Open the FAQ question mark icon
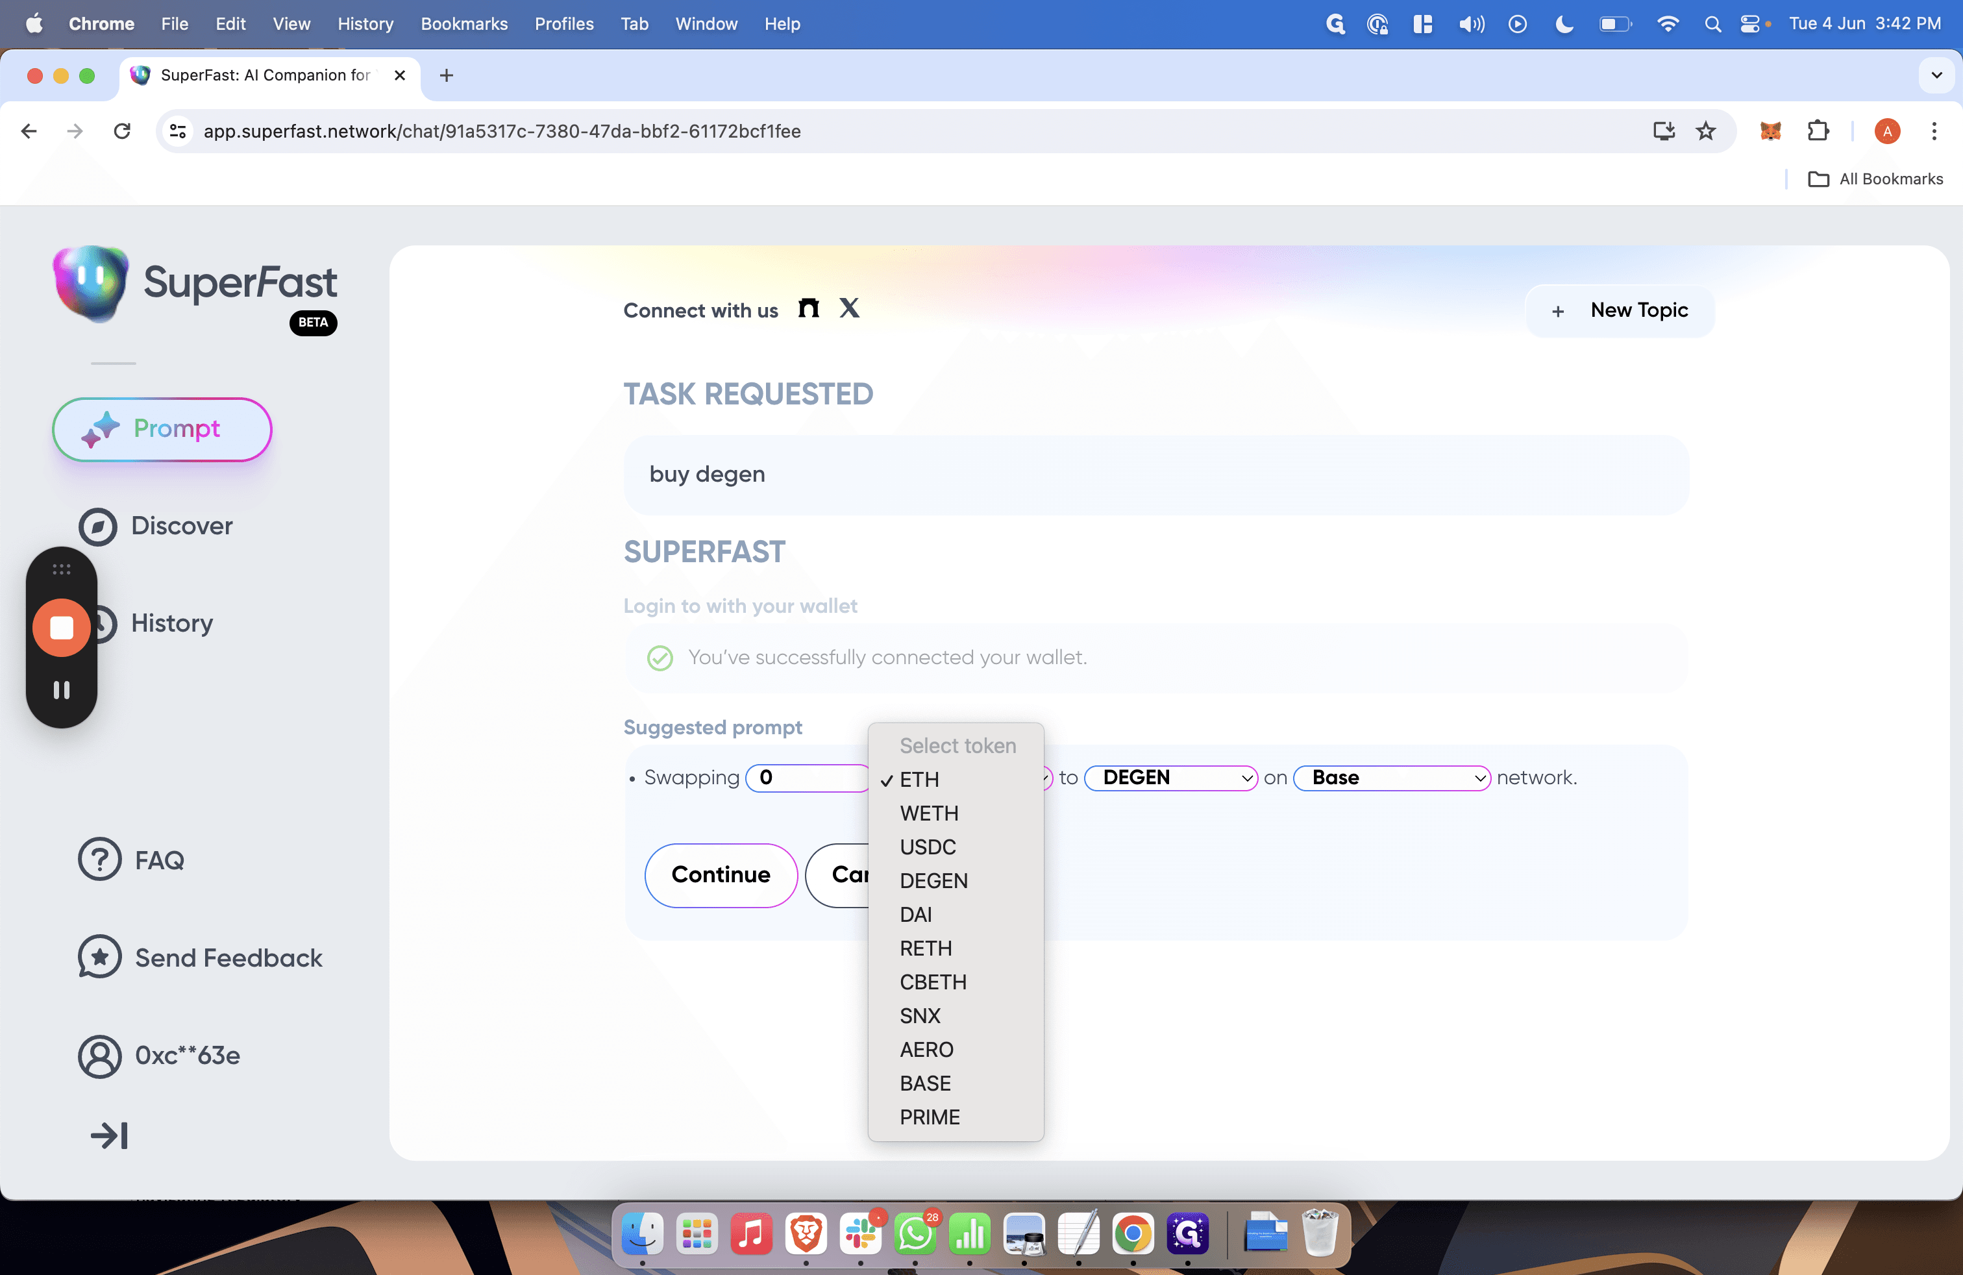1963x1275 pixels. (100, 860)
